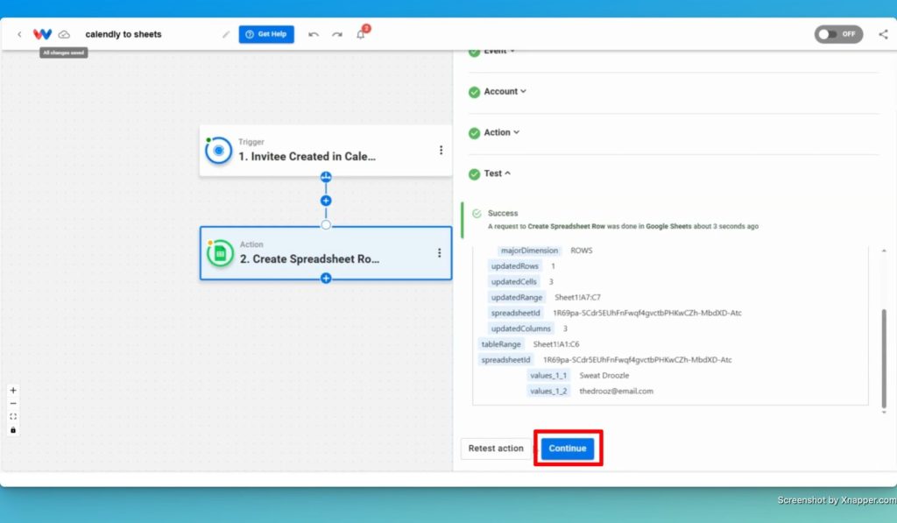Screen dimensions: 897x523
Task: Toggle canvas lock
Action: click(x=13, y=430)
